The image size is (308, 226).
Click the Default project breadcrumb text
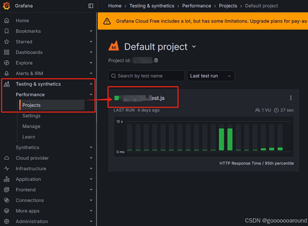(262, 6)
